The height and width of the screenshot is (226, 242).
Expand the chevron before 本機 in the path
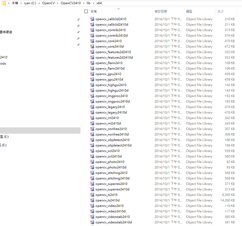[9, 3]
